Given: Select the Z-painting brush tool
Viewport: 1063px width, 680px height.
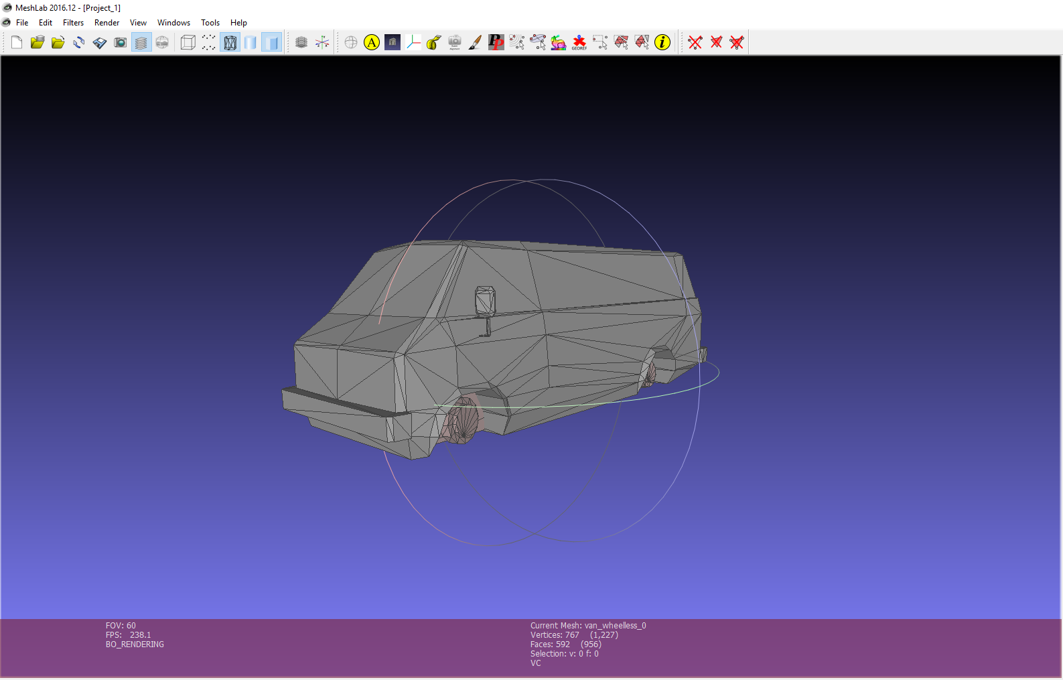Looking at the screenshot, I should tap(476, 43).
